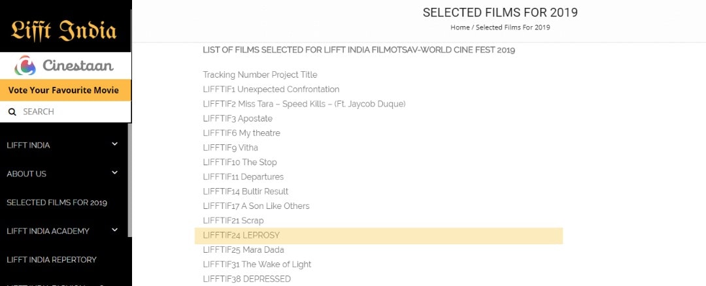Image resolution: width=706 pixels, height=286 pixels.
Task: Go to Home breadcrumb link
Action: [460, 27]
